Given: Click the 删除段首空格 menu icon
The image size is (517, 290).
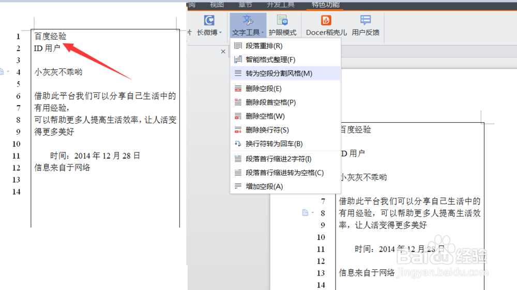Looking at the screenshot, I should pos(238,103).
